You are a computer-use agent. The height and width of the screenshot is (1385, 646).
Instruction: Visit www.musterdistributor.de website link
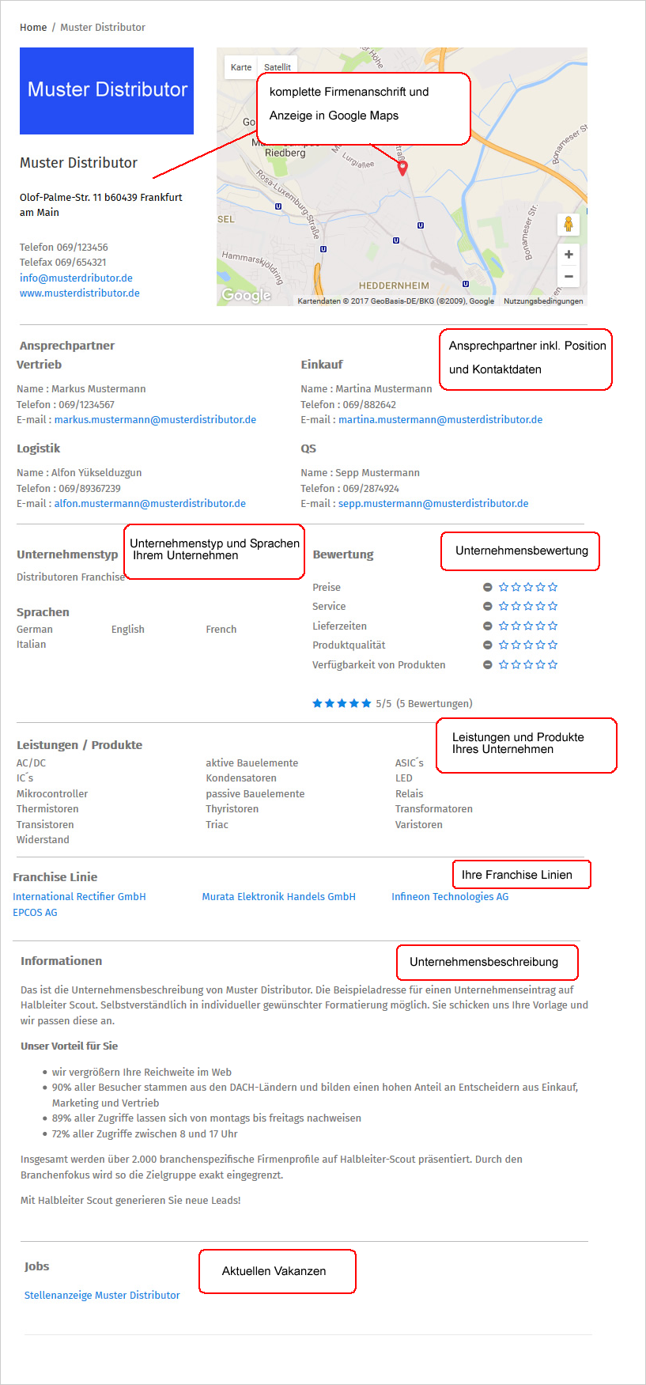coord(80,293)
